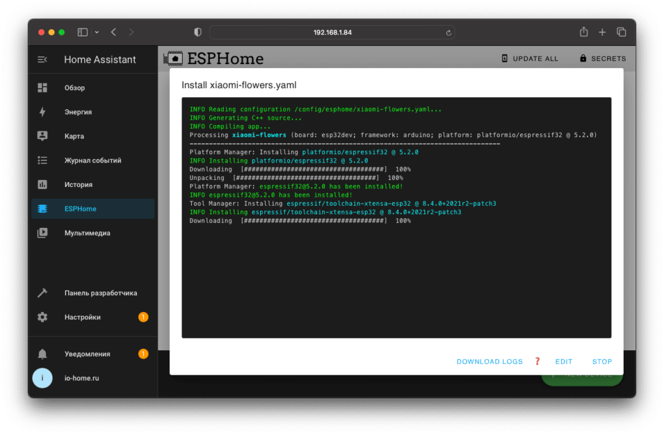Go to Журнал событий menu item
Viewport: 664px width, 435px height.
[93, 161]
